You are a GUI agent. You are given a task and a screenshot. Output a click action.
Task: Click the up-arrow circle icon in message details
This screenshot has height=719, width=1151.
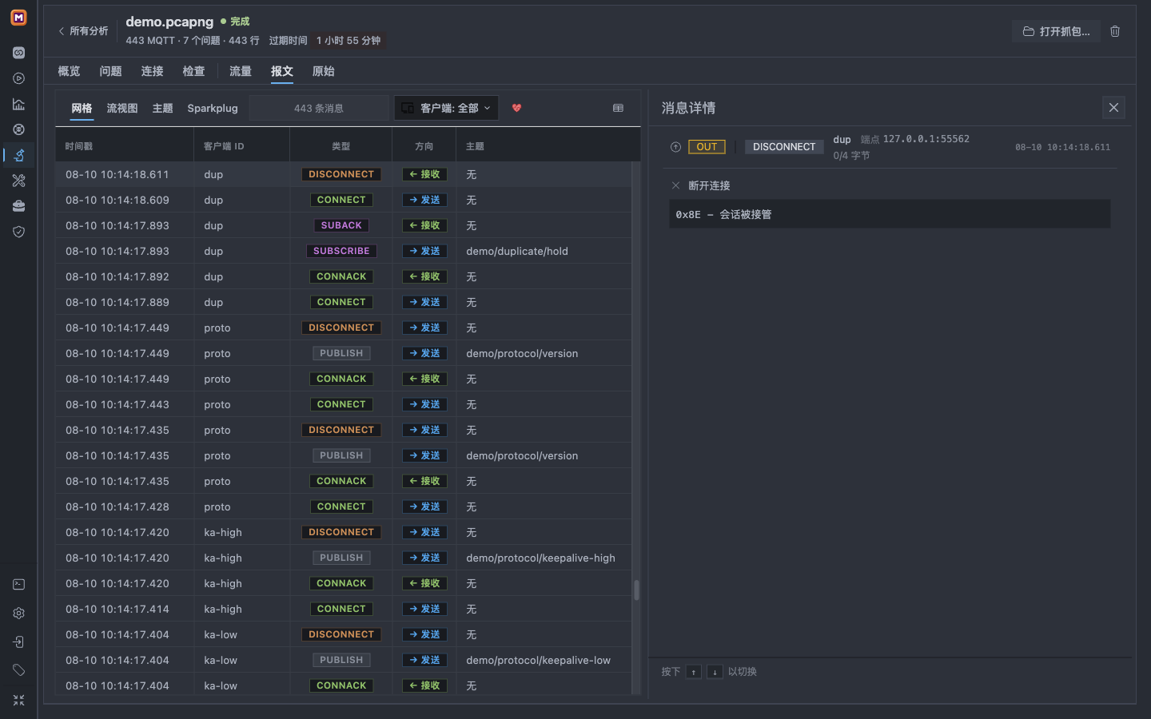(x=675, y=147)
